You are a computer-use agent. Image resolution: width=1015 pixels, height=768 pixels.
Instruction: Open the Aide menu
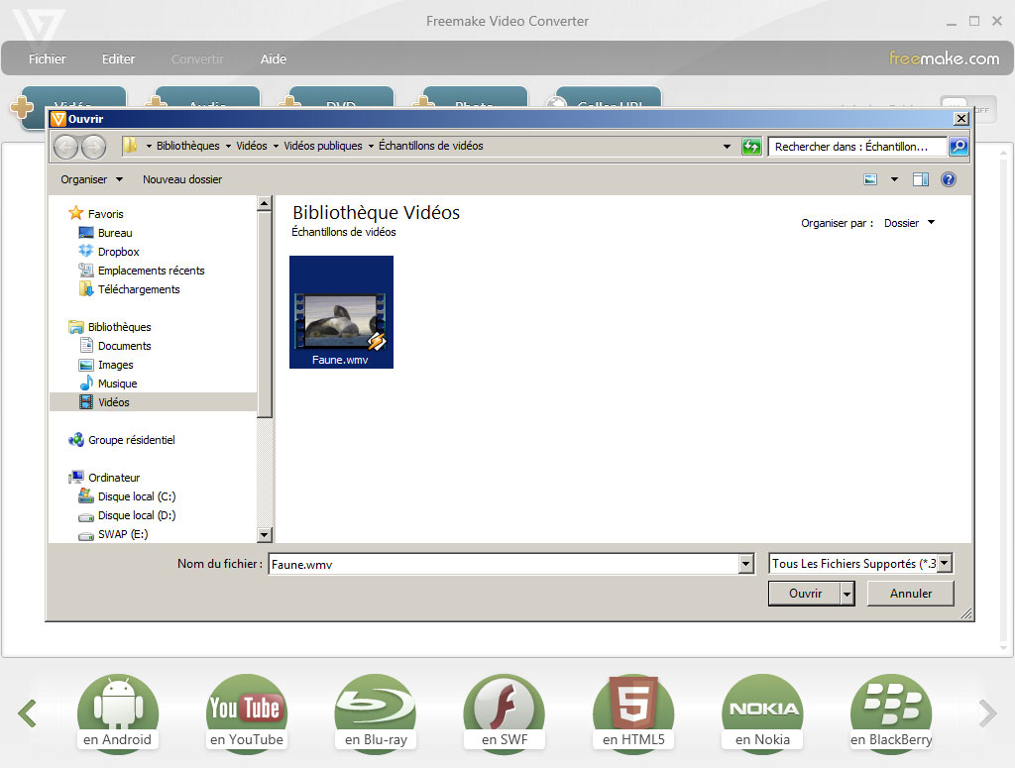click(x=274, y=58)
